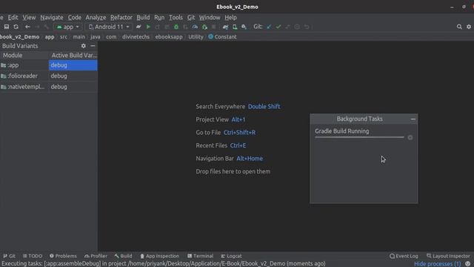
Task: Click the divinetechs breadcrumb
Action: coord(136,37)
